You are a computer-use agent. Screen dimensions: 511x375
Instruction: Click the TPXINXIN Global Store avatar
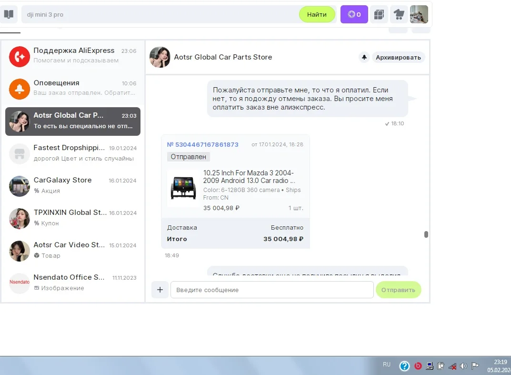click(x=20, y=219)
